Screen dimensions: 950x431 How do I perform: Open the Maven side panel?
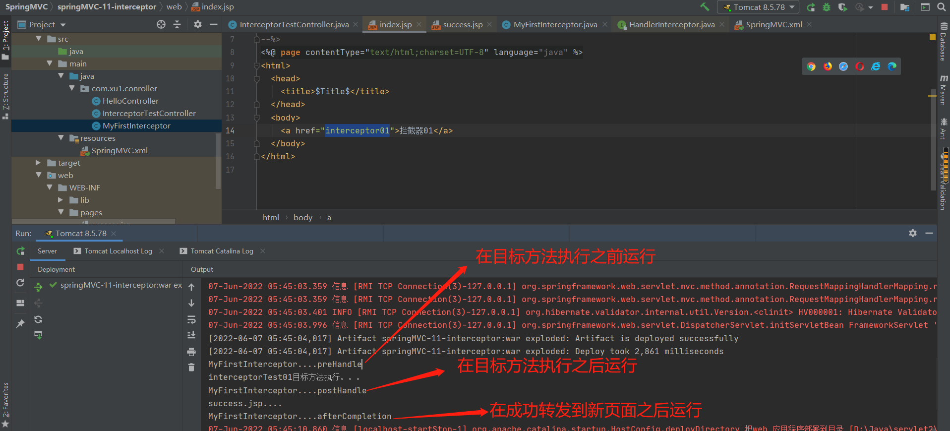[x=944, y=90]
